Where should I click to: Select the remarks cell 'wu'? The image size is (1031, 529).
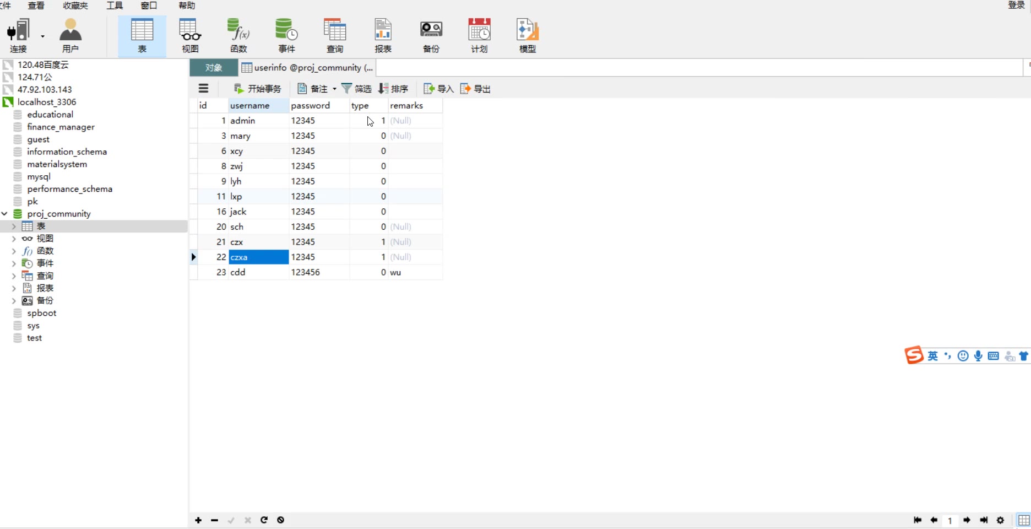pyautogui.click(x=415, y=272)
